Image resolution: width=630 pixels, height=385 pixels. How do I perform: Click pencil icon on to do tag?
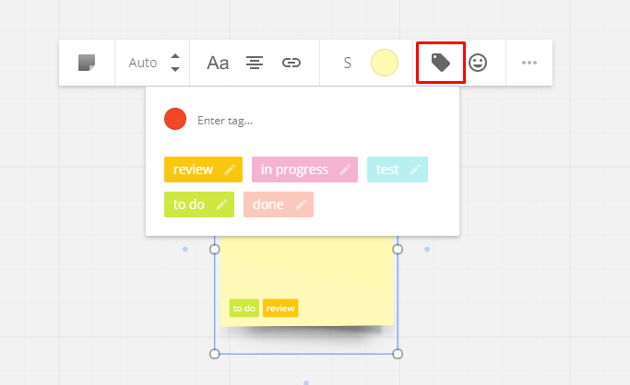point(221,204)
